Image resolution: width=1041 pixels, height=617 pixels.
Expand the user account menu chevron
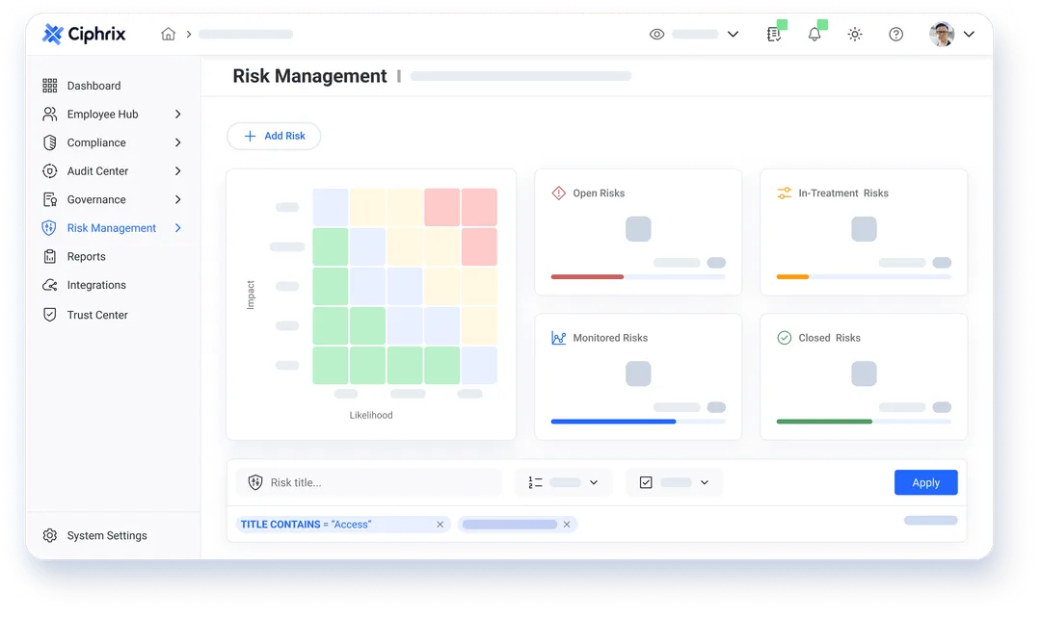click(x=970, y=34)
